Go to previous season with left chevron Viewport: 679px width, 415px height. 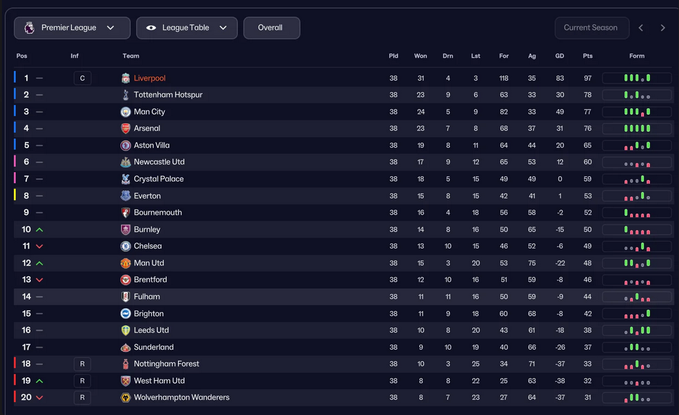pyautogui.click(x=641, y=28)
